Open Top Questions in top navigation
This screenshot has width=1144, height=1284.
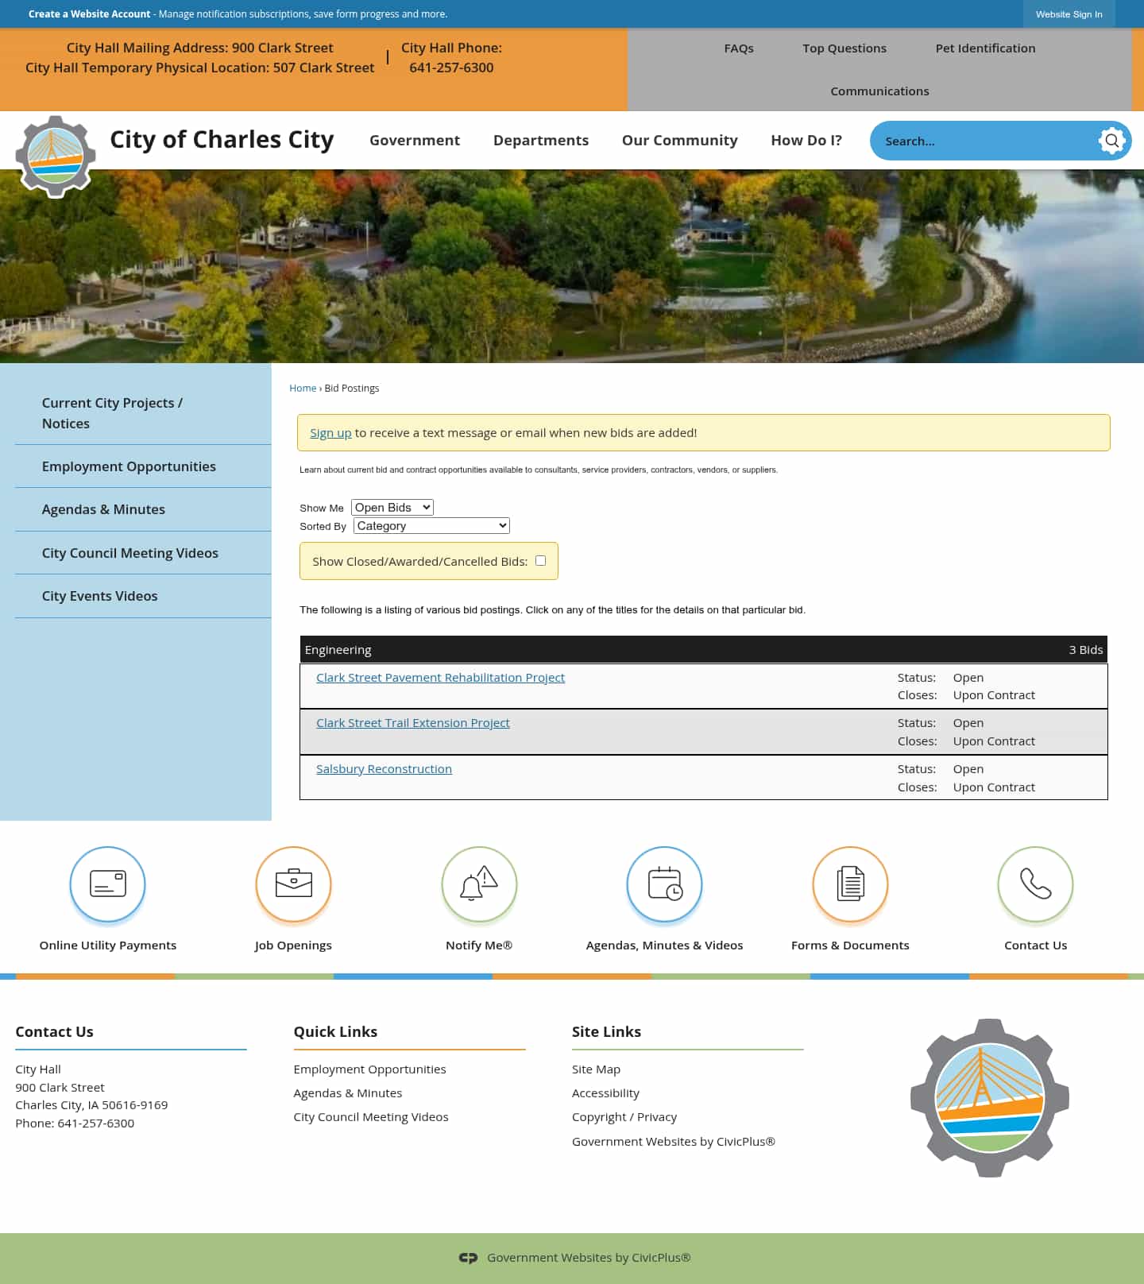point(844,48)
